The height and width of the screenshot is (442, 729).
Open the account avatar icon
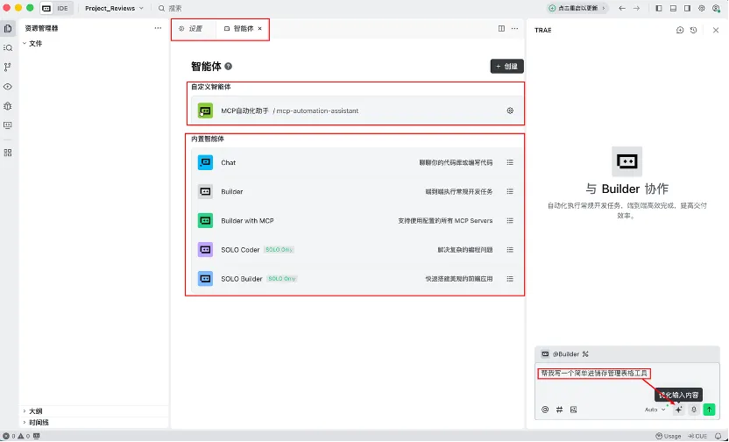[716, 9]
